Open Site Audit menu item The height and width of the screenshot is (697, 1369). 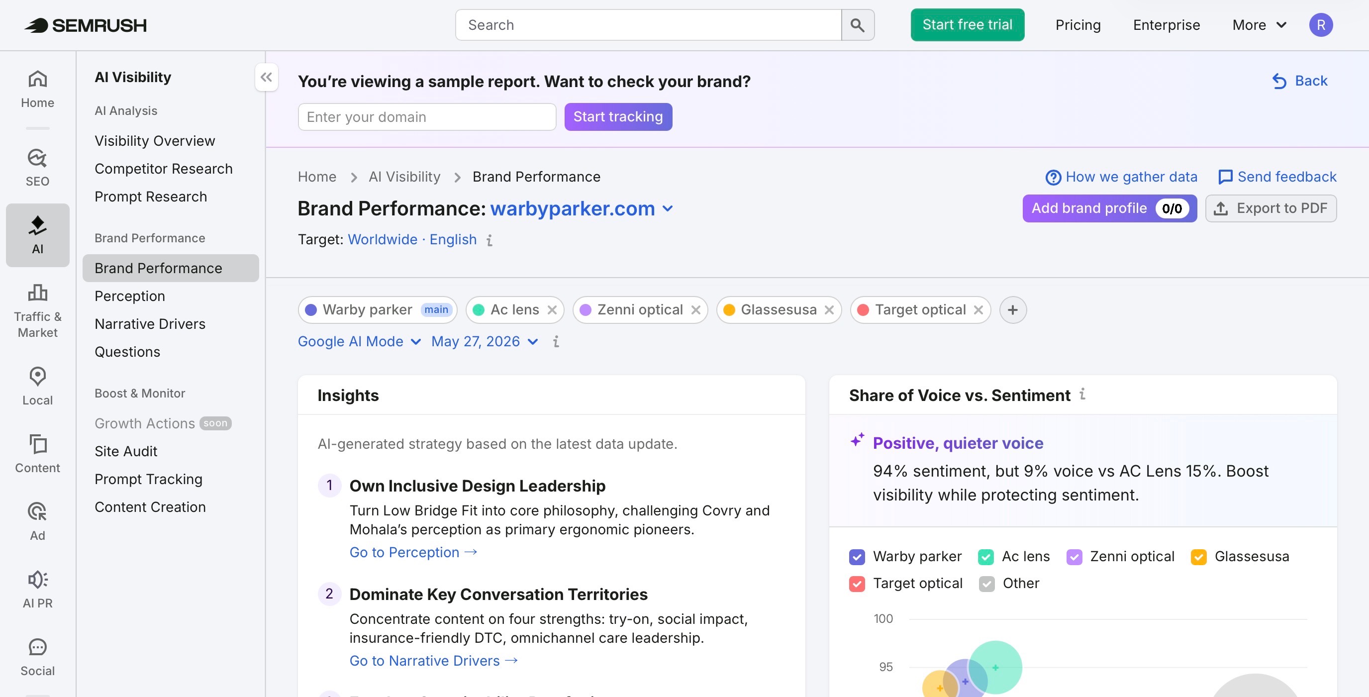pos(126,451)
